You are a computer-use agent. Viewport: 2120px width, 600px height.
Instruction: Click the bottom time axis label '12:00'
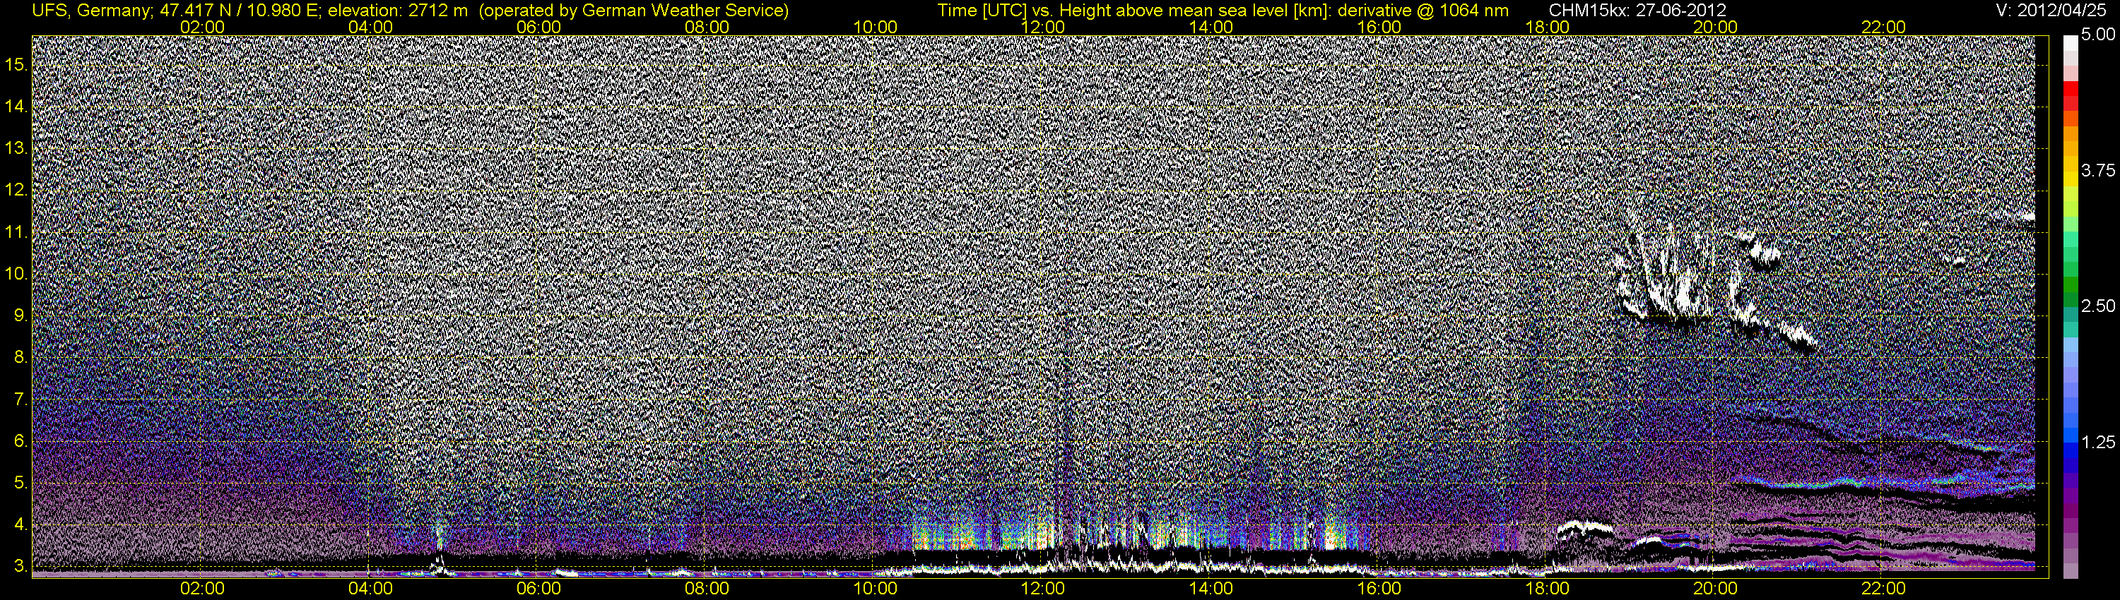tap(1043, 589)
